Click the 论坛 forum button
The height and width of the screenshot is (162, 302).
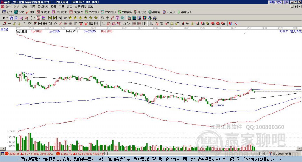[279, 2]
